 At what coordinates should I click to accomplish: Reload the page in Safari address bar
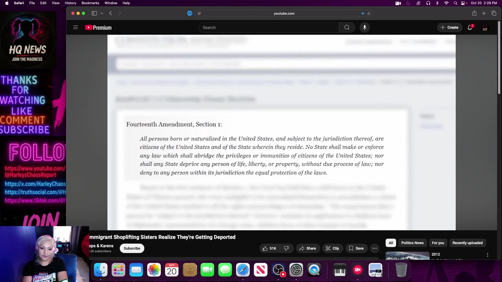tap(369, 13)
